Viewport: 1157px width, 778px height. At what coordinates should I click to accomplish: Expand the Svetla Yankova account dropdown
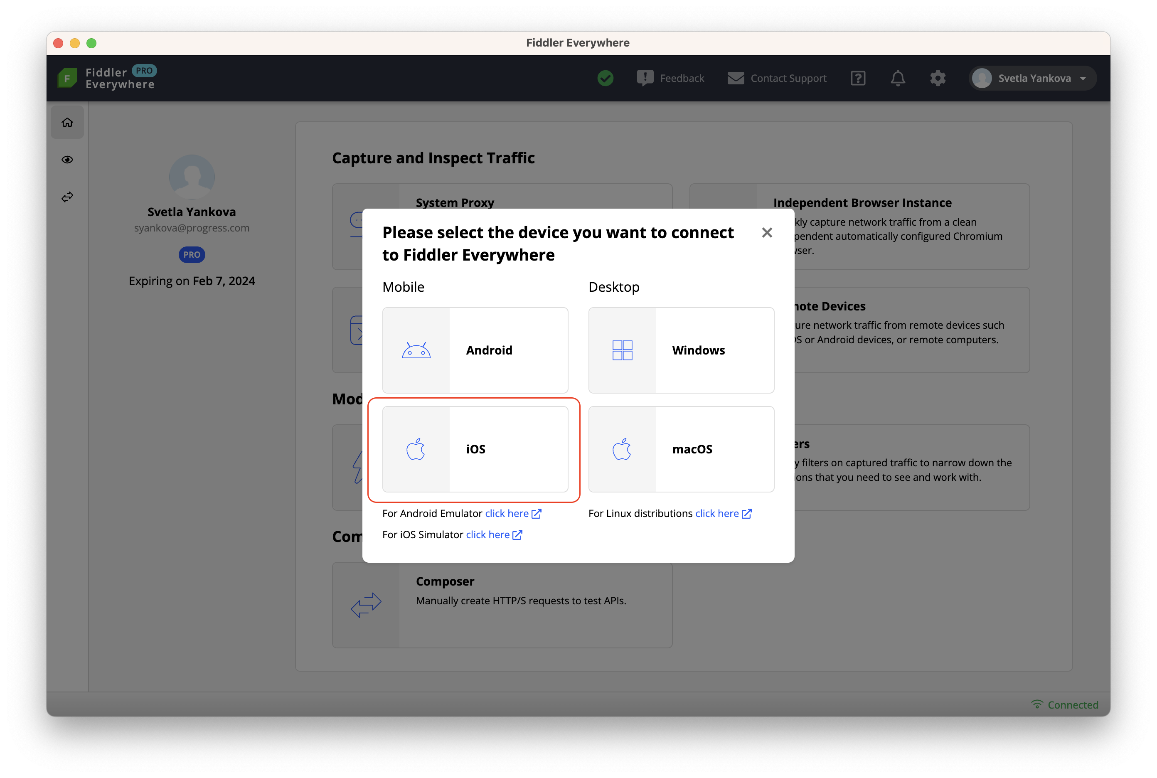click(x=1032, y=79)
